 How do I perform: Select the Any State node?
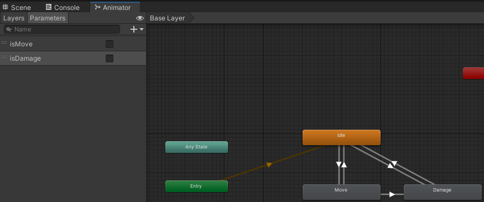[196, 147]
